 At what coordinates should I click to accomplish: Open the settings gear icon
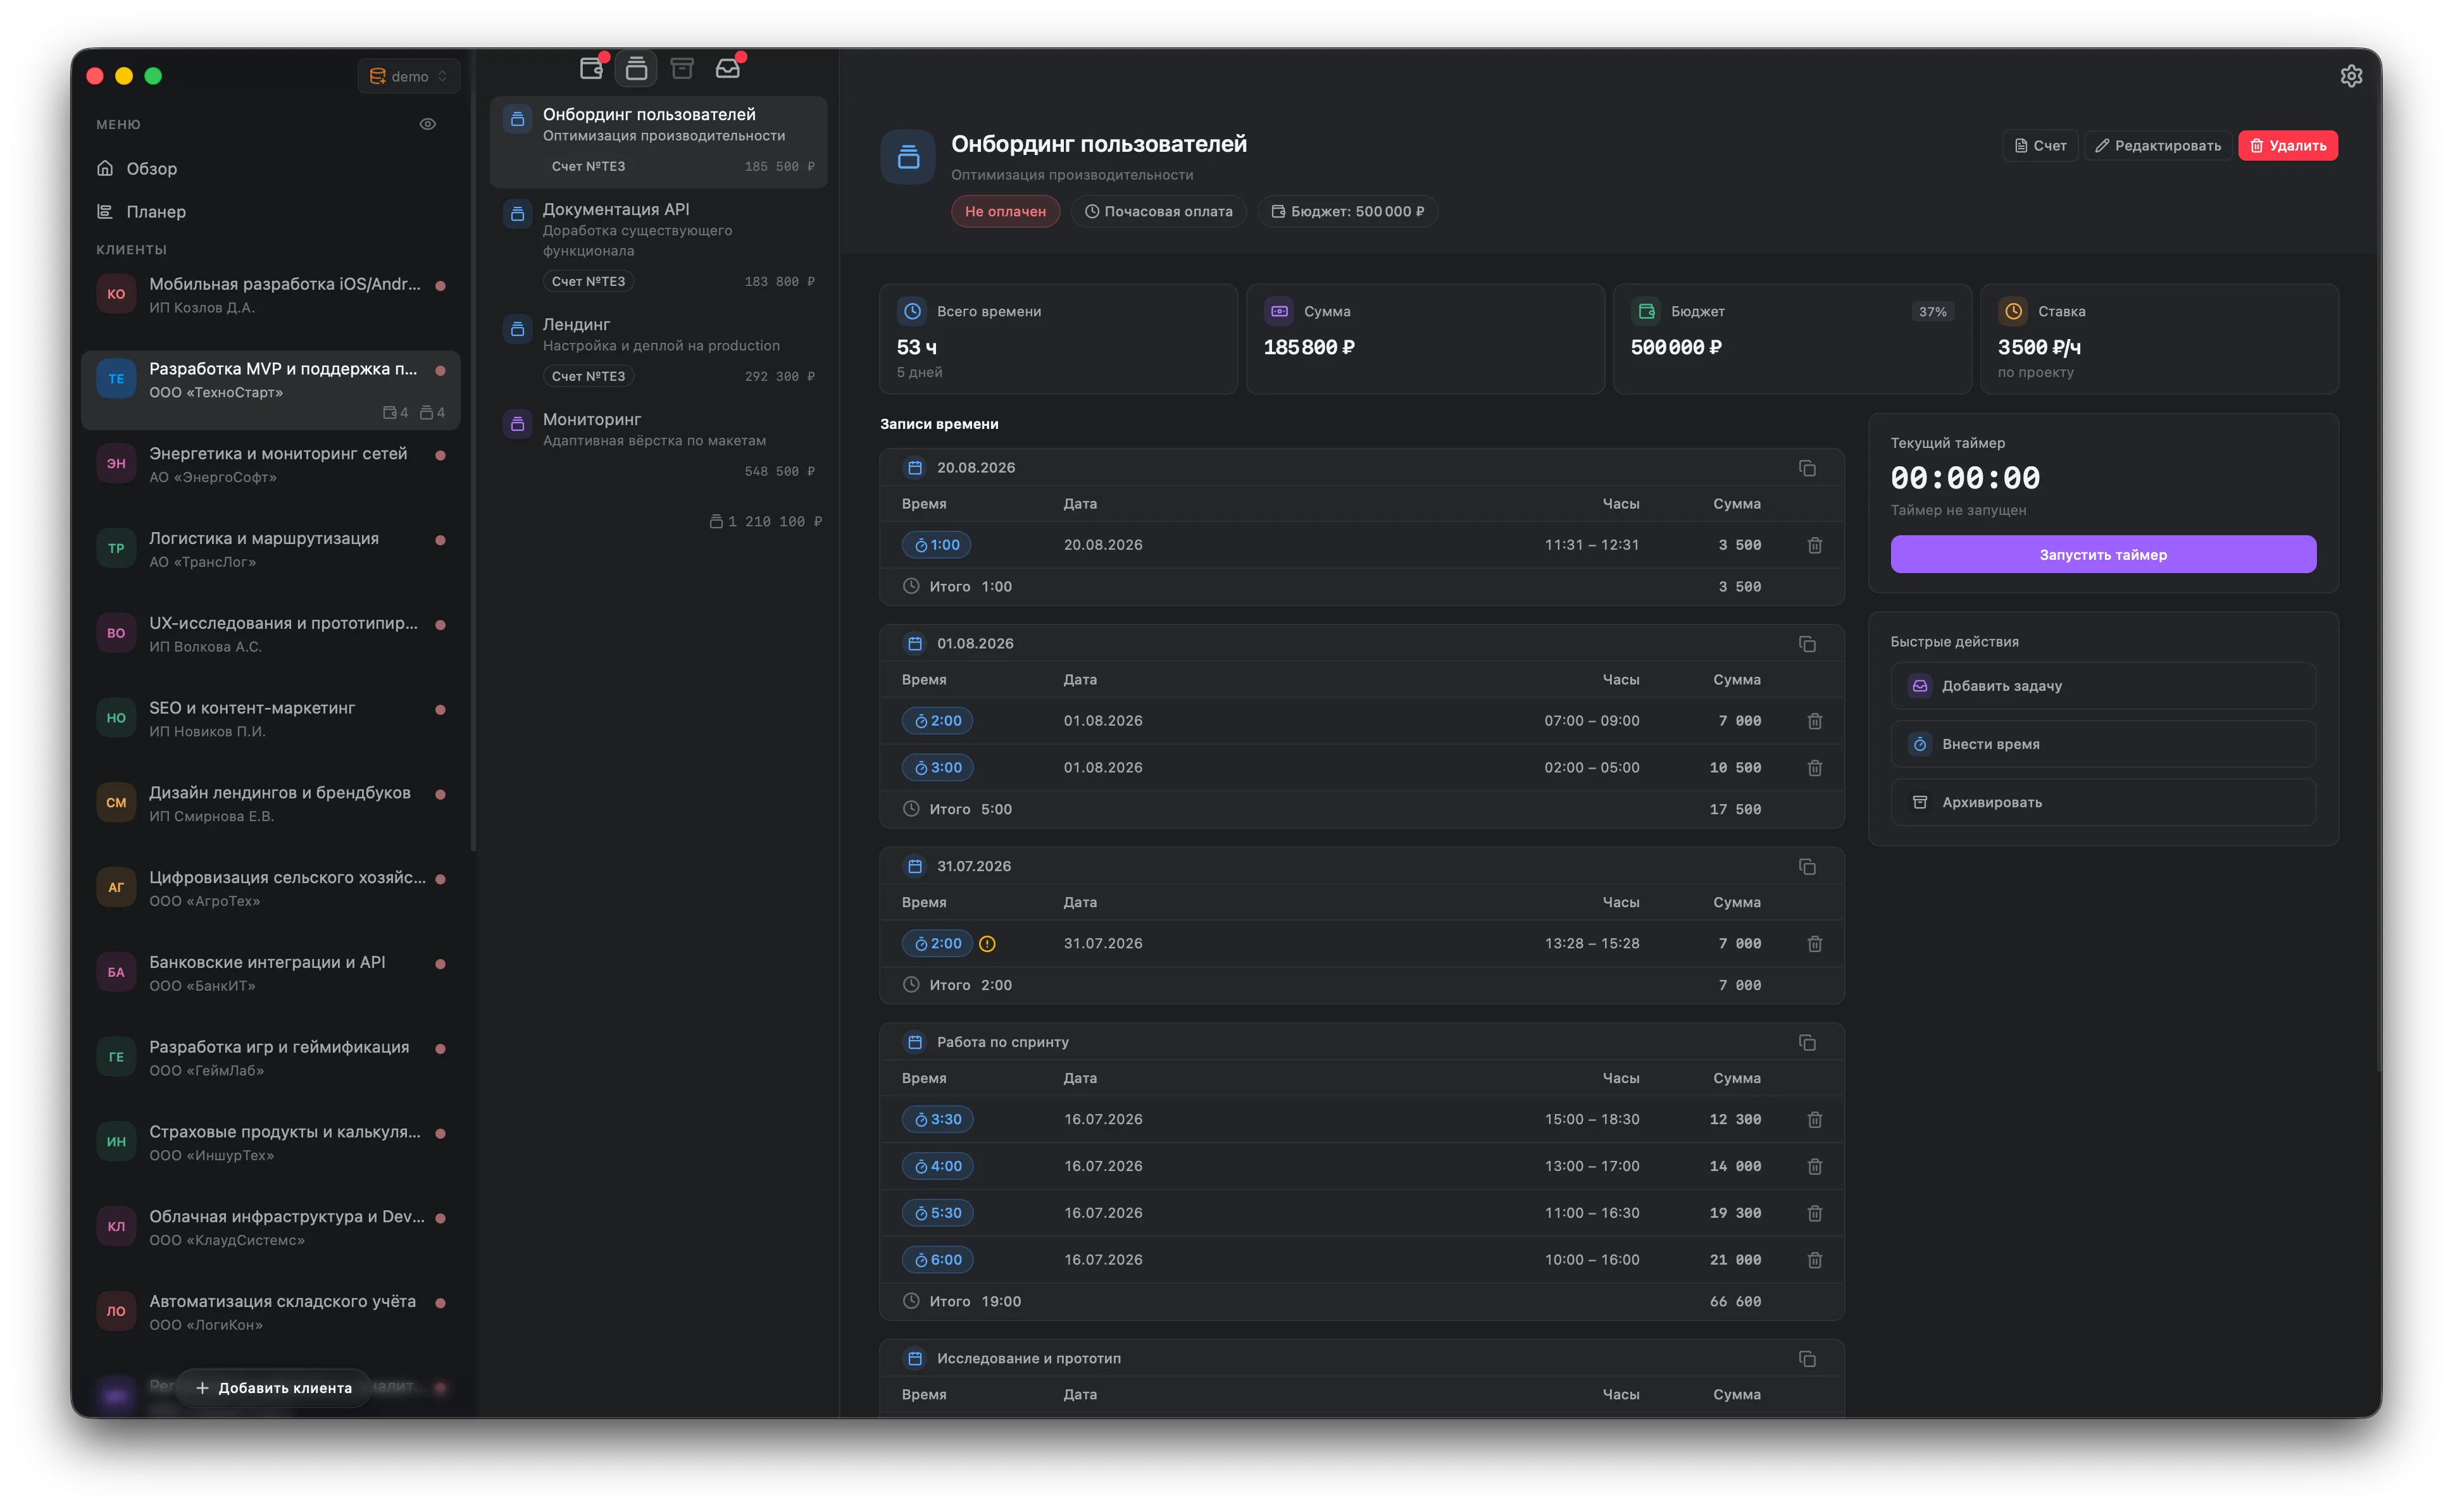click(2350, 76)
